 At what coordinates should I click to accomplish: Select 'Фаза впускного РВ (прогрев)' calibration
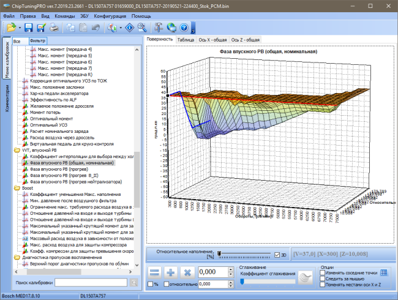pyautogui.click(x=59, y=170)
